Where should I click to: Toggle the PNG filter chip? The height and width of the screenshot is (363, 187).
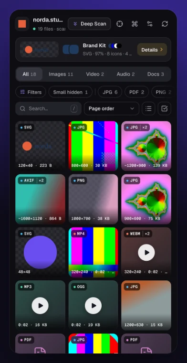pyautogui.click(x=163, y=92)
